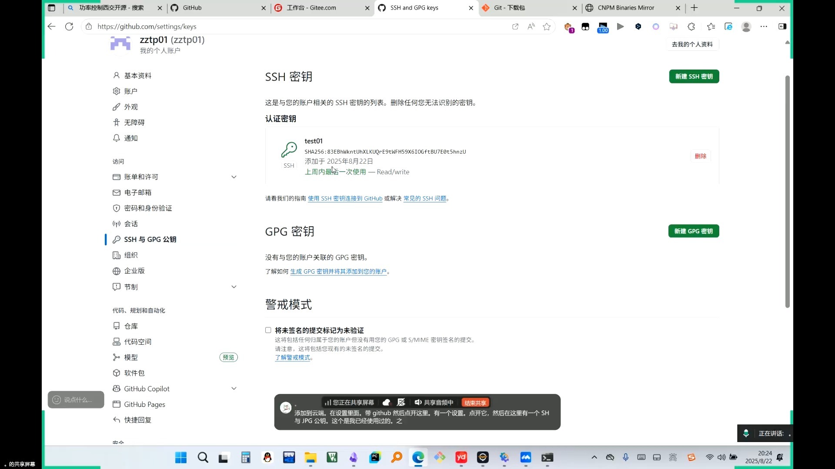Image resolution: width=835 pixels, height=469 pixels.
Task: Open PyCharm from taskbar
Action: [375, 457]
